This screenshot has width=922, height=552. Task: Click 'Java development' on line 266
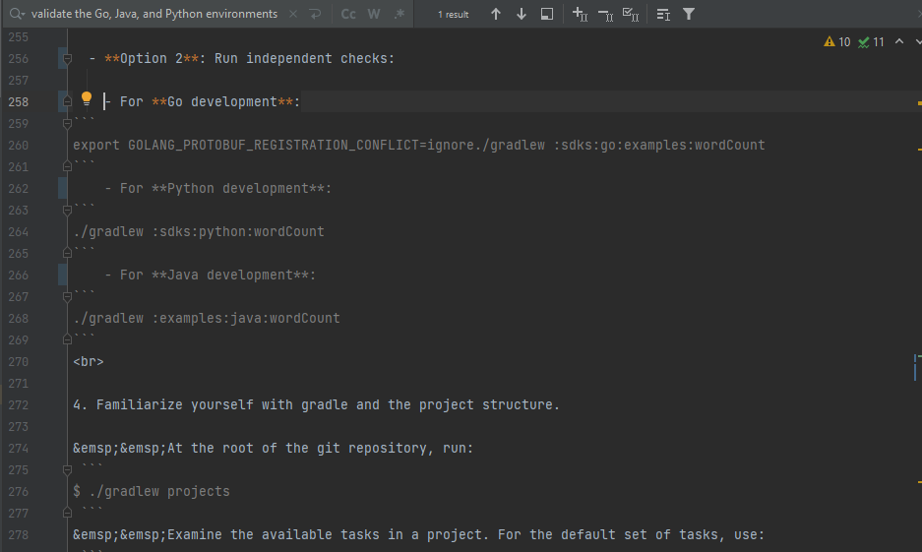pos(230,276)
